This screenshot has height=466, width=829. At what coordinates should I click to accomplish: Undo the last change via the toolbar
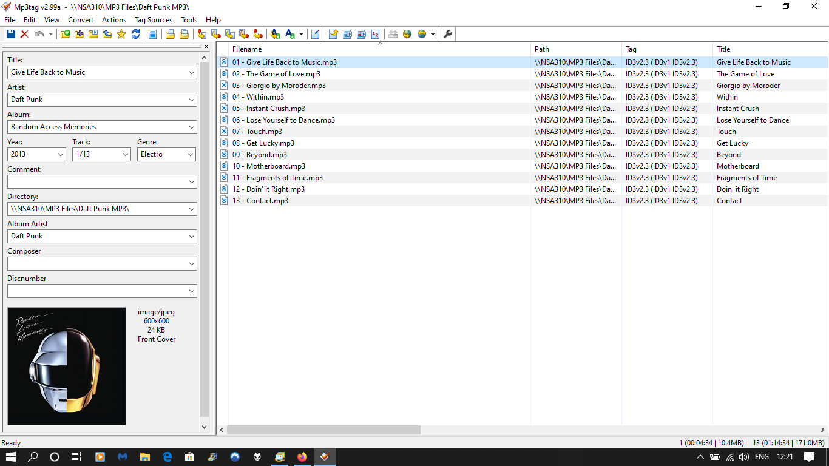point(38,34)
